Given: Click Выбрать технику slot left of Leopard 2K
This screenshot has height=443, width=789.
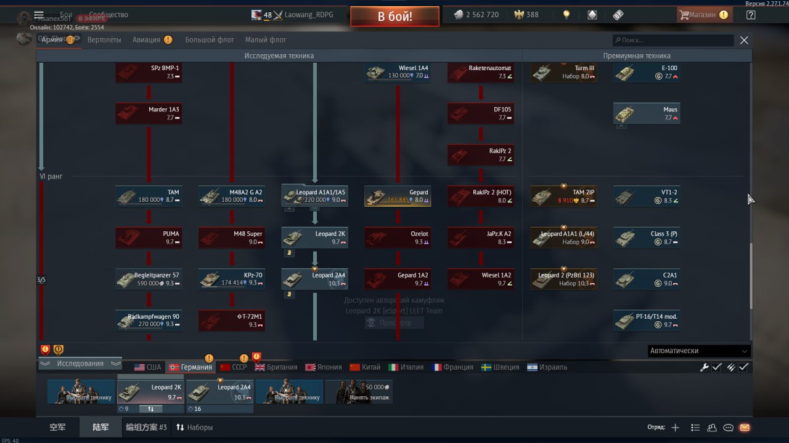Looking at the screenshot, I should click(81, 392).
